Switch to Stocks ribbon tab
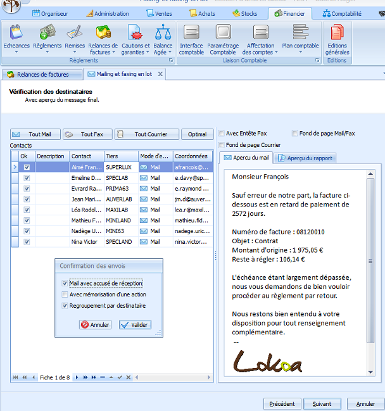 pos(245,14)
